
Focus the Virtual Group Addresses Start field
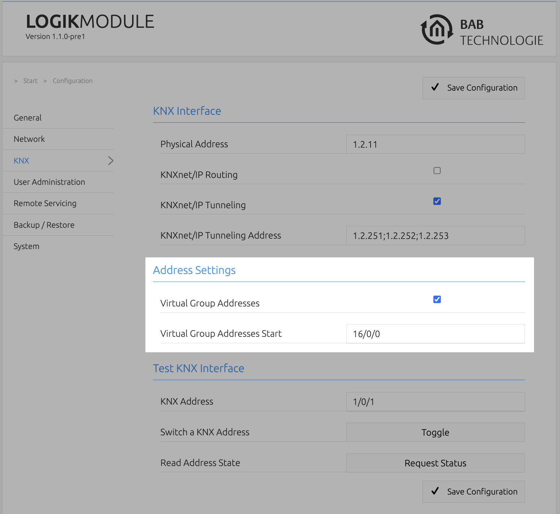(436, 334)
